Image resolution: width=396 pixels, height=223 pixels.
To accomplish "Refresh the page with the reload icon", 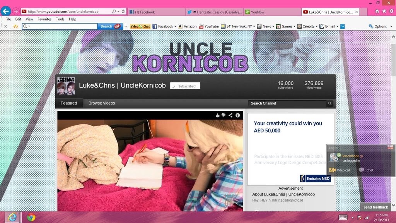I will 123,11.
